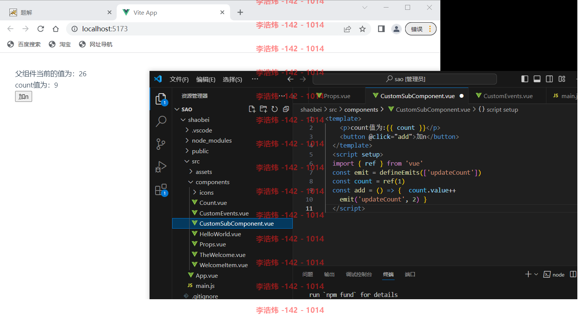This screenshot has width=580, height=326.
Task: Toggle bottom panel layout icon
Action: click(537, 79)
